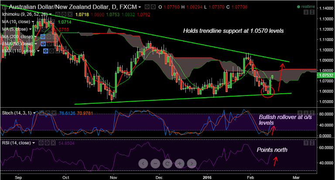Viewport: 335px width, 180px height.
Task: Expand the RSI (14, close) dropdown arrow
Action: tap(34, 143)
